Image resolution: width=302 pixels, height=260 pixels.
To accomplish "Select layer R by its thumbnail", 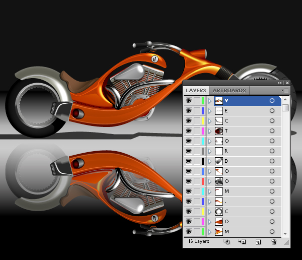I will pos(219,151).
